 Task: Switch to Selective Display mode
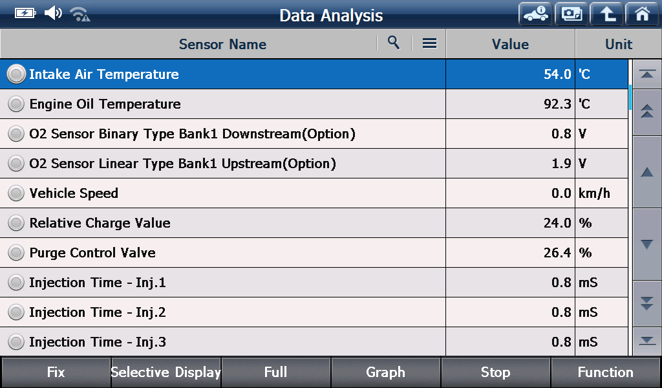(x=166, y=372)
